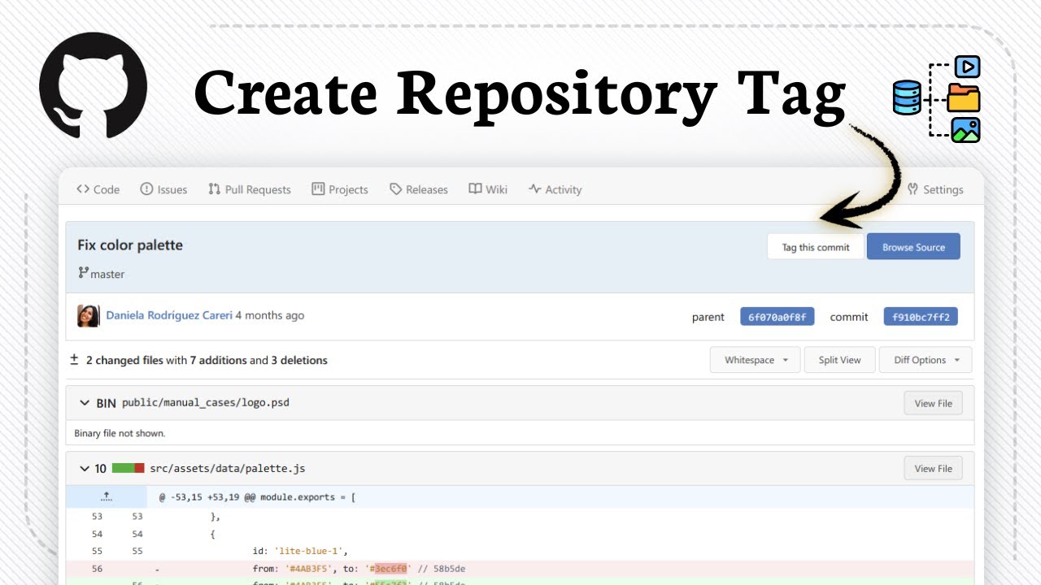
Task: Click the 4 months ago timestamp
Action: [270, 315]
